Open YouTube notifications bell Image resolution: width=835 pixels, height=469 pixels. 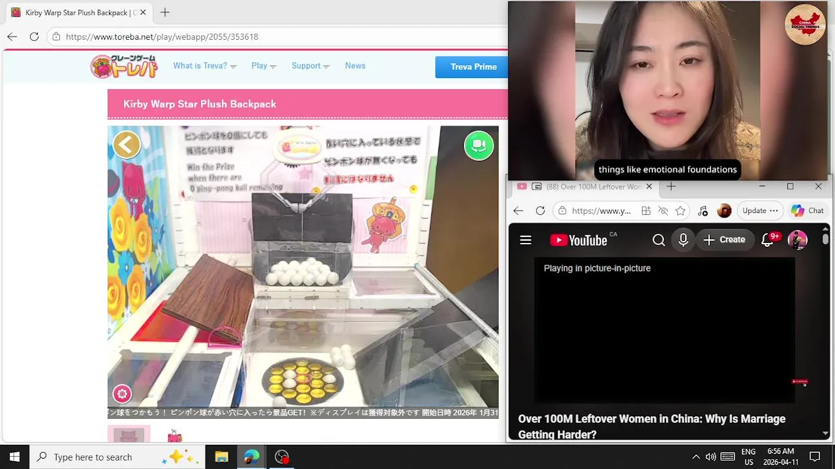(x=768, y=240)
